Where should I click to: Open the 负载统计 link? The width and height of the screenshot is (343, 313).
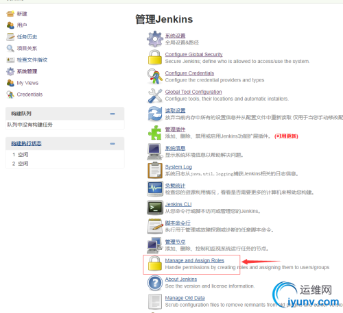[175, 186]
